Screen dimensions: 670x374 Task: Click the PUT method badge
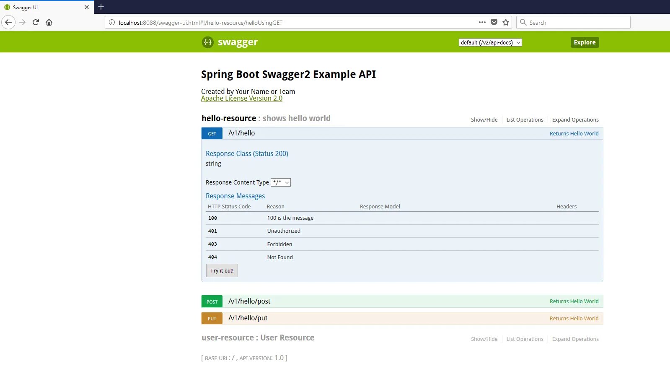click(x=212, y=318)
